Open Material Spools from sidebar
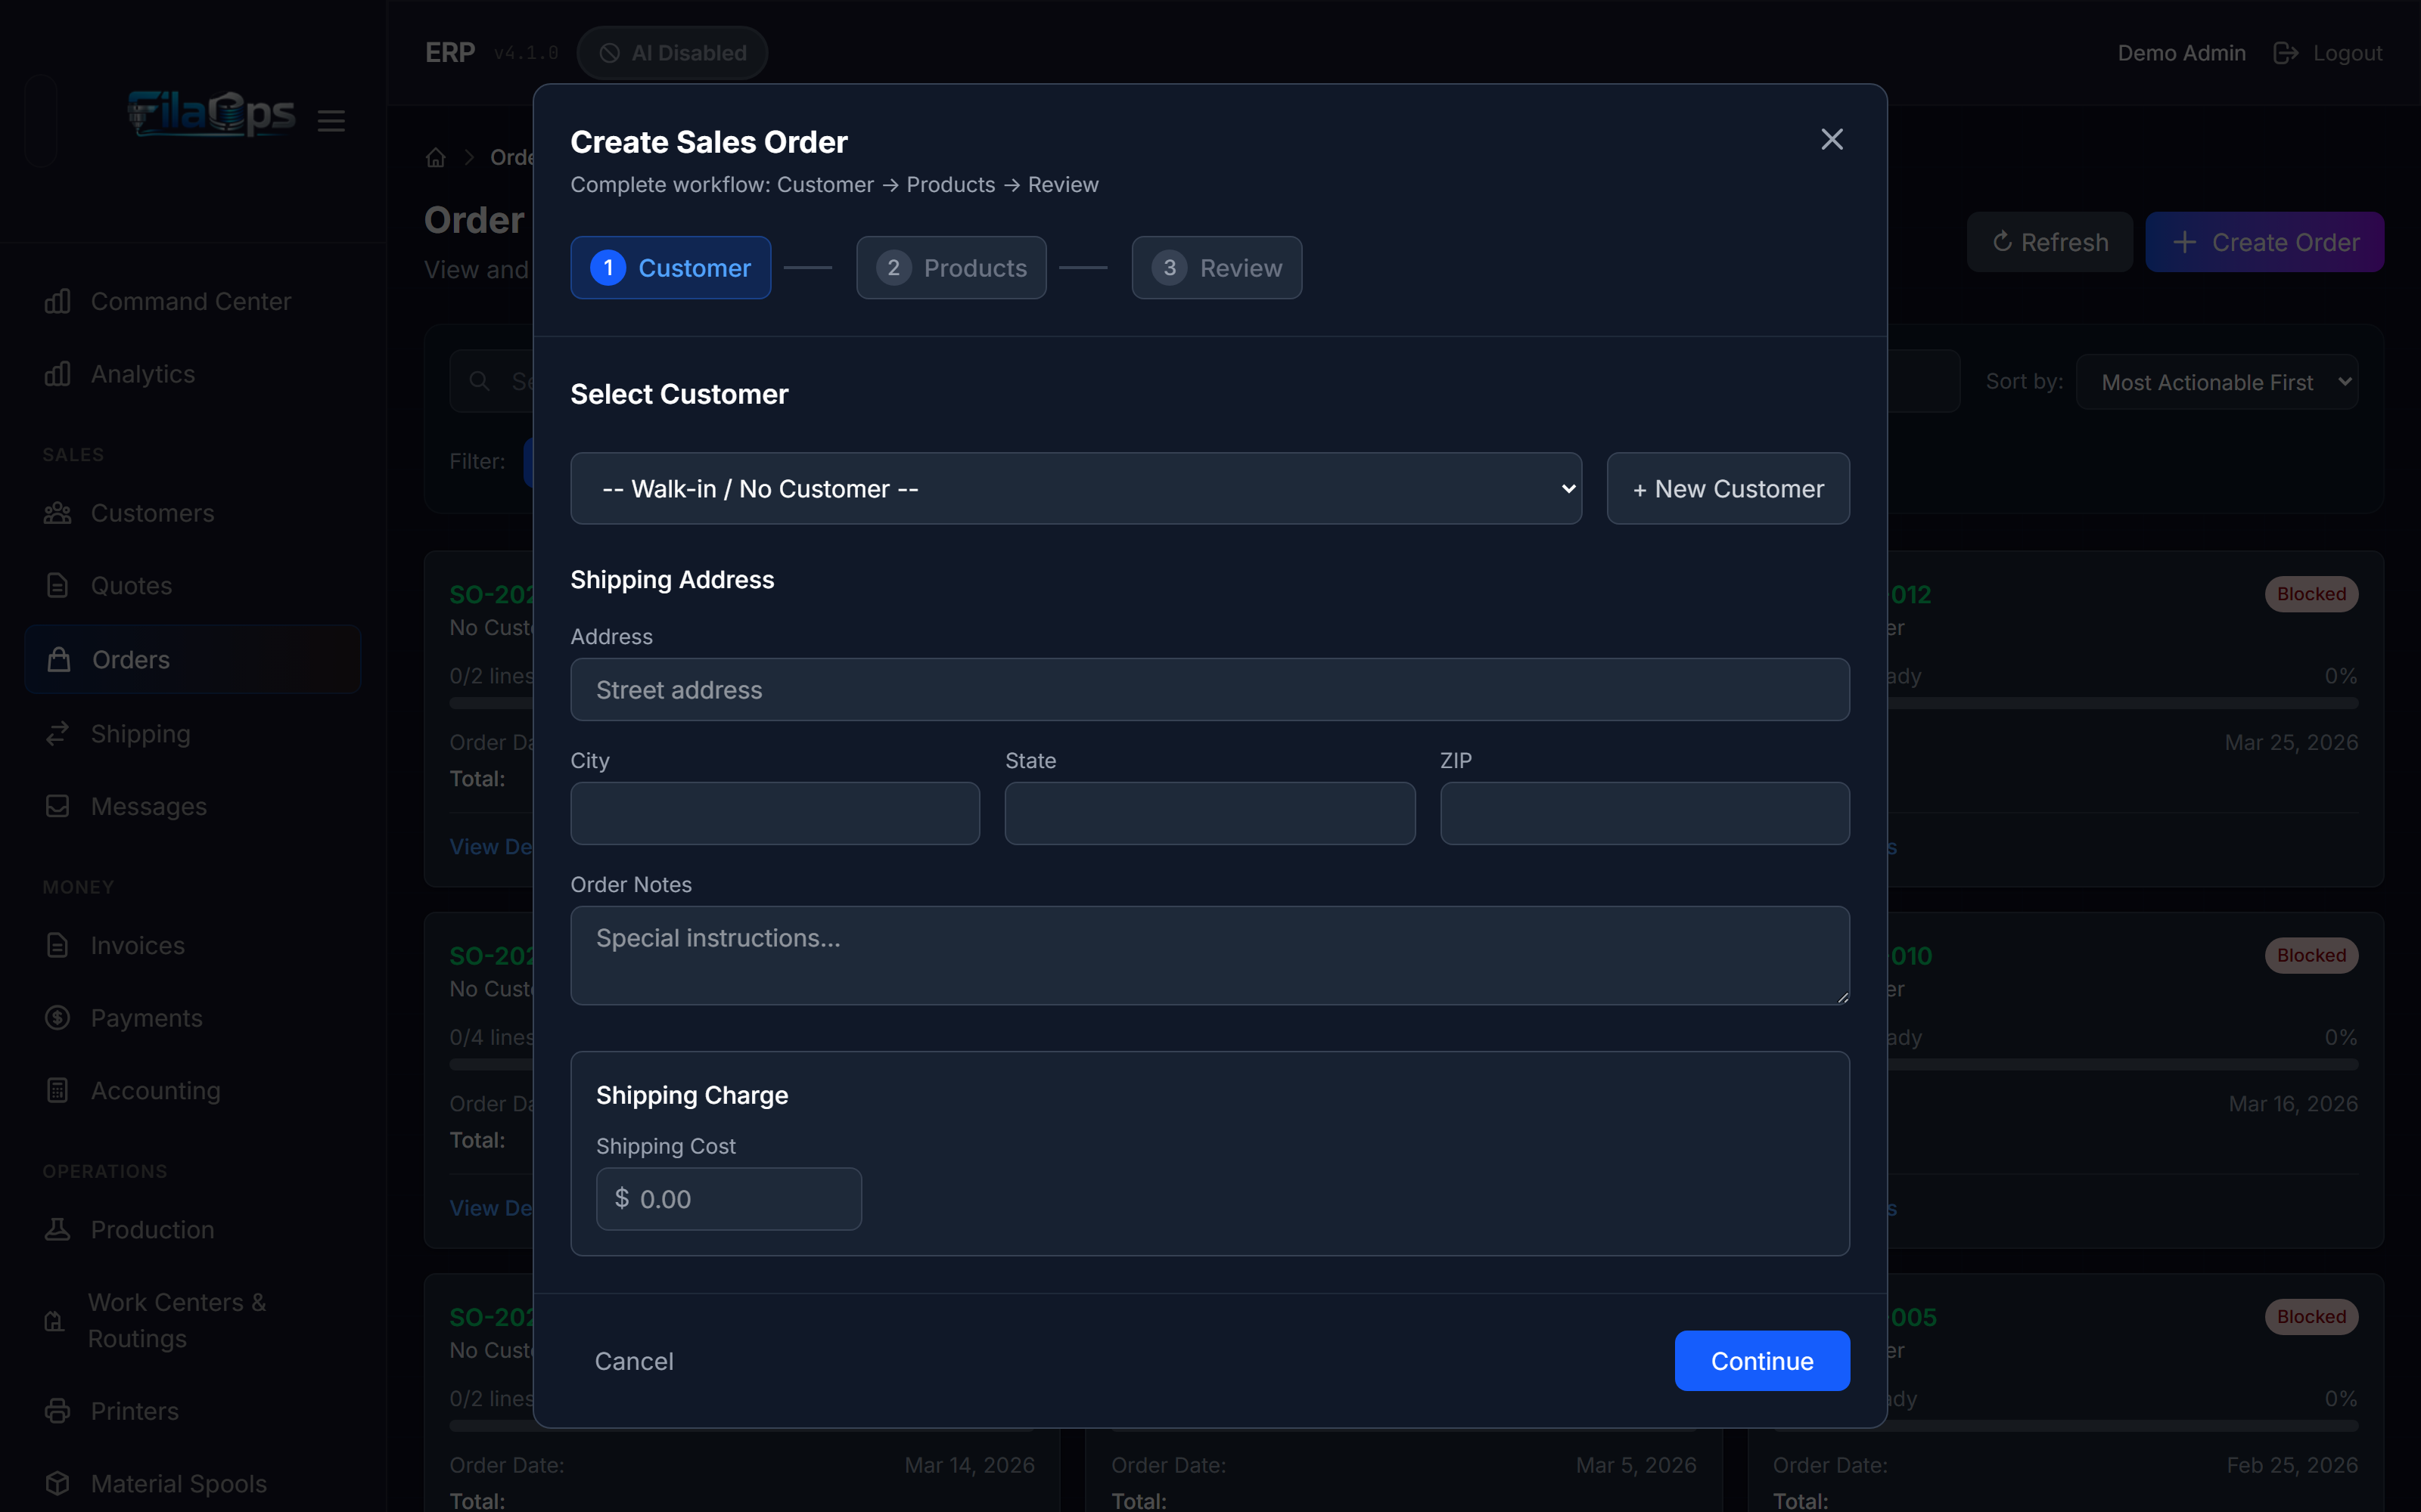2421x1512 pixels. point(192,1483)
